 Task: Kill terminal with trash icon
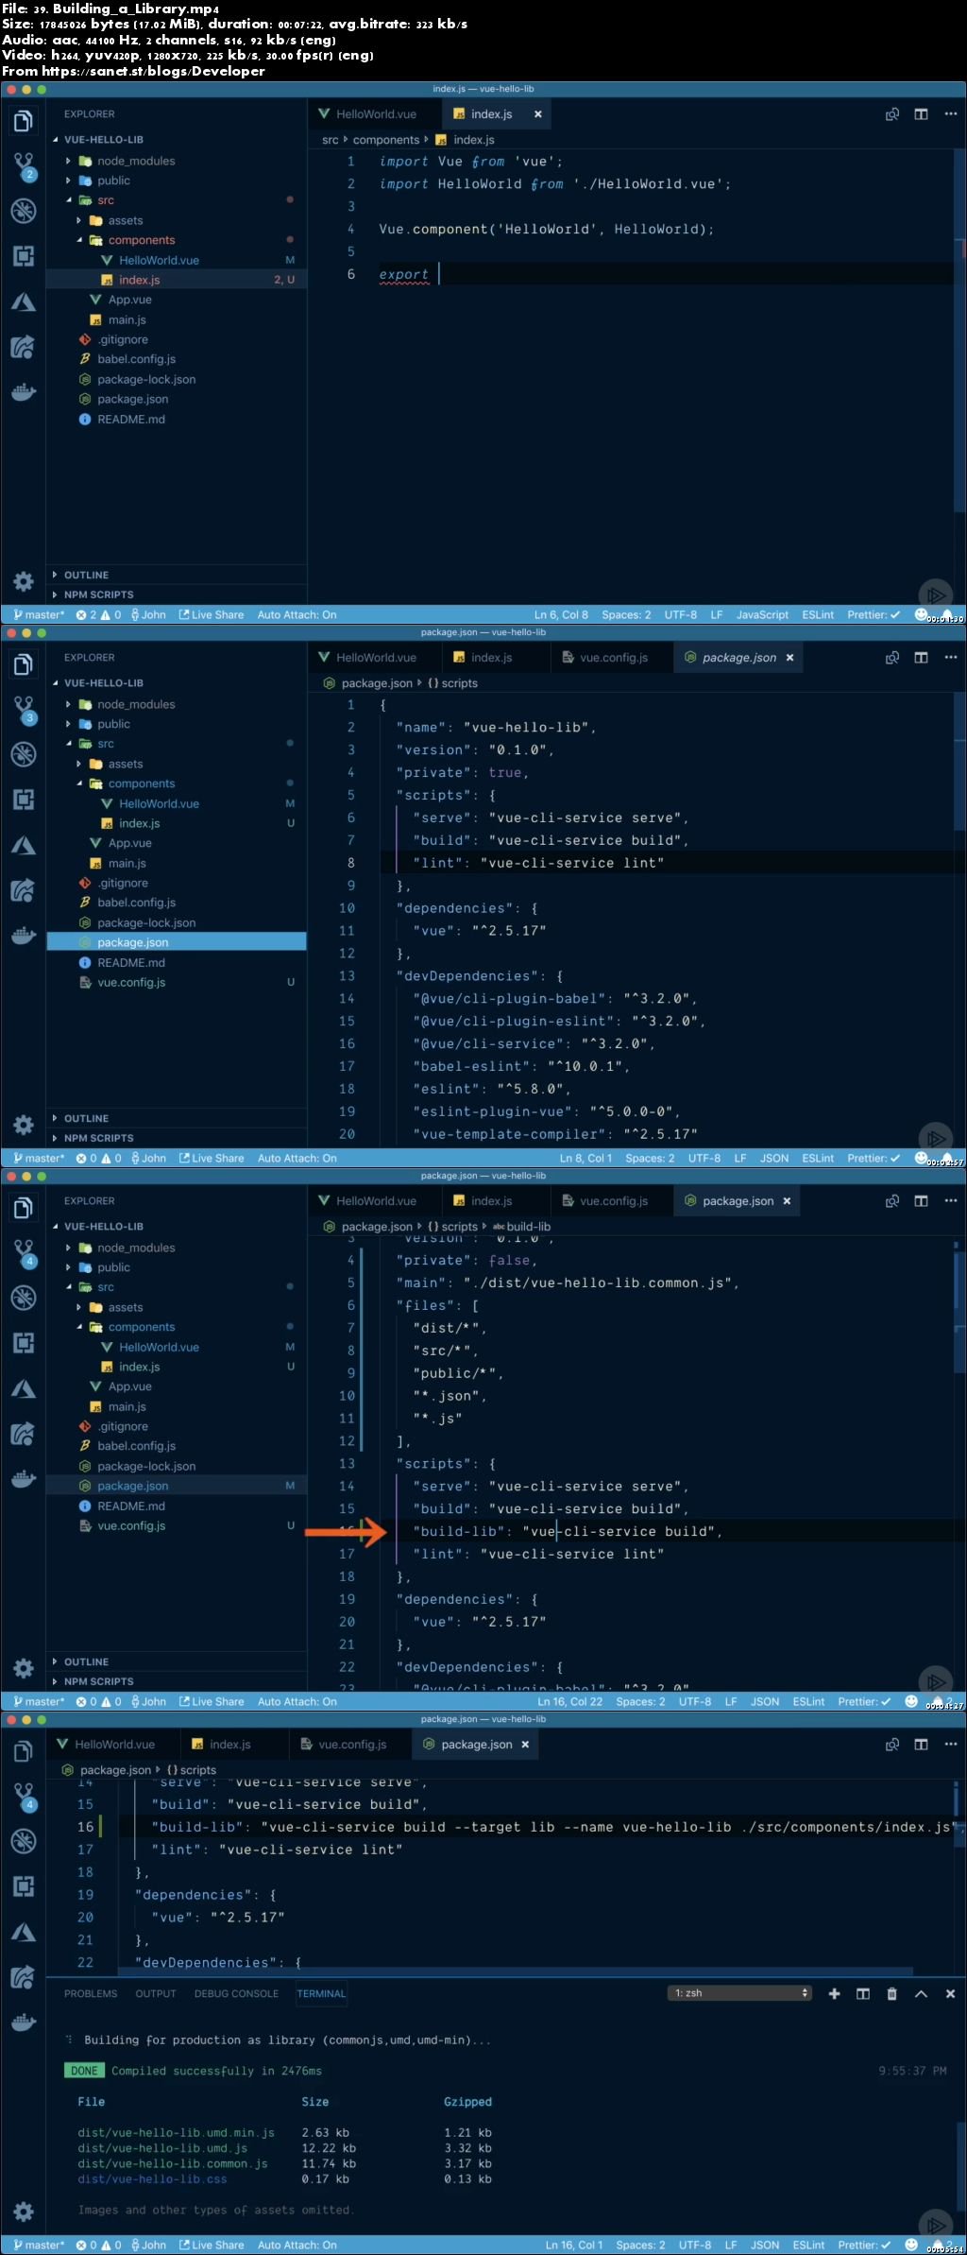click(891, 1993)
